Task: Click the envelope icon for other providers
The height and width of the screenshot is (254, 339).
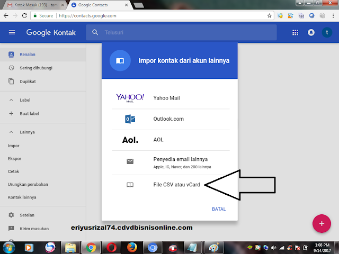Action: (130, 161)
